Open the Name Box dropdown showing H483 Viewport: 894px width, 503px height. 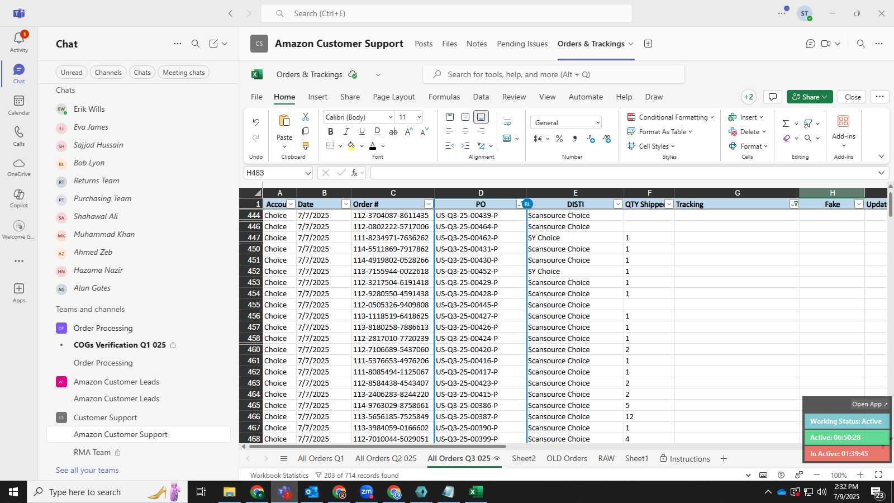307,173
